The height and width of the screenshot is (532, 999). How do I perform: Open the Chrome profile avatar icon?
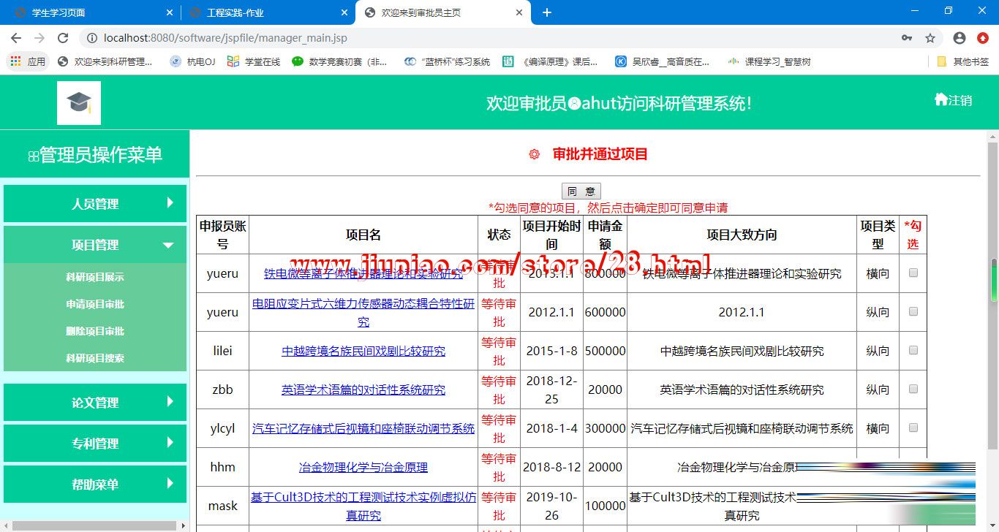click(x=959, y=38)
